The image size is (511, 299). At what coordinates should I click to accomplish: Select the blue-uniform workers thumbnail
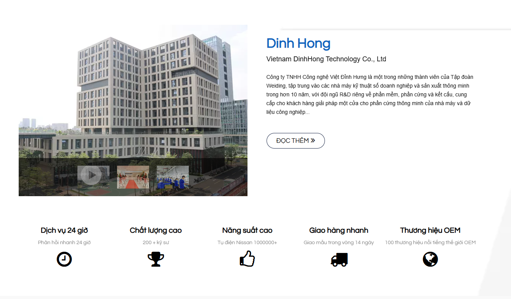[x=173, y=177]
